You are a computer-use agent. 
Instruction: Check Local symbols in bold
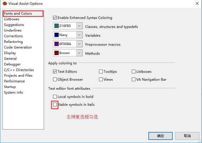[55, 97]
